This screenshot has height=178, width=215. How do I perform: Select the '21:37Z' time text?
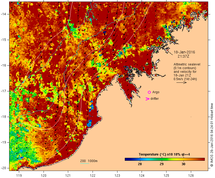click(x=184, y=56)
